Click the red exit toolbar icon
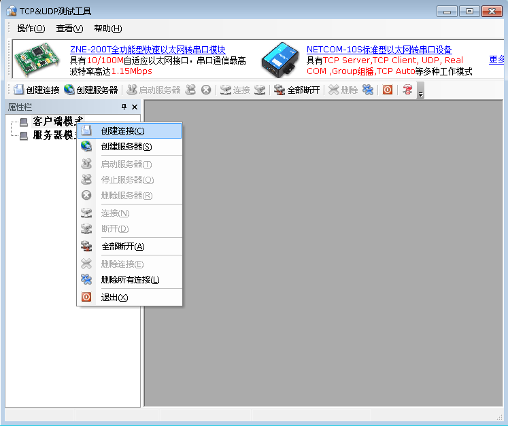This screenshot has width=508, height=426. pyautogui.click(x=388, y=90)
